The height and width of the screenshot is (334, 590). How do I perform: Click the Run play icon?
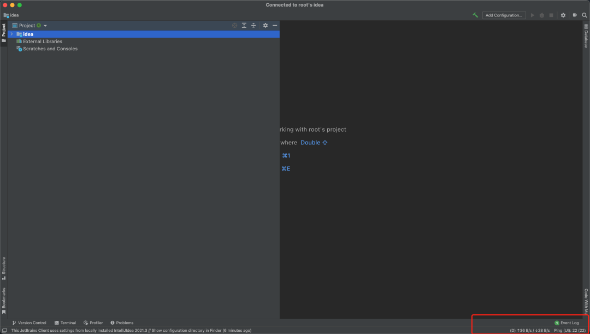pos(533,15)
